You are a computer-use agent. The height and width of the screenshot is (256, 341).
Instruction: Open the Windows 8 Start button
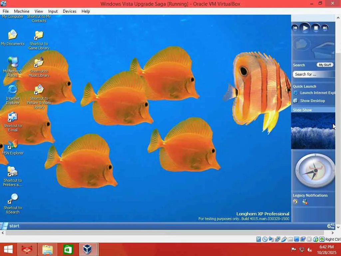pyautogui.click(x=8, y=249)
